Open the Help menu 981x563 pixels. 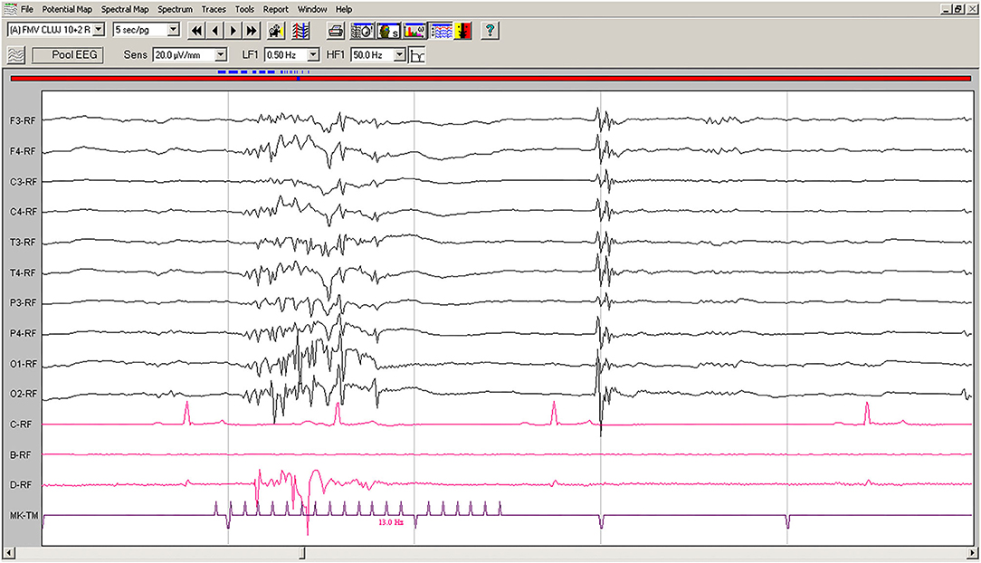click(x=344, y=9)
